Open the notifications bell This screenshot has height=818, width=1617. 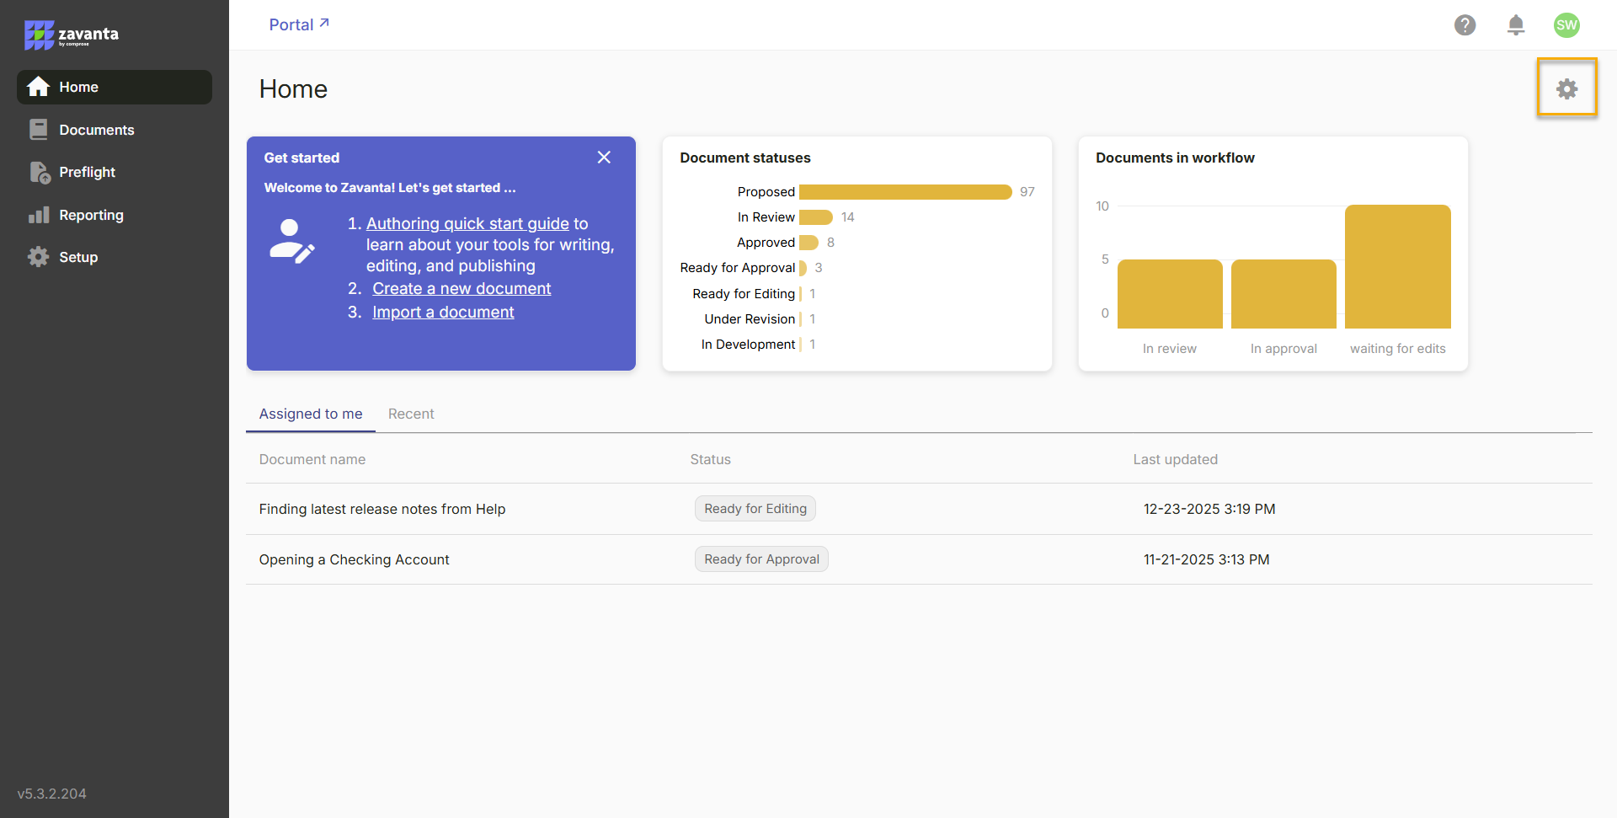(1515, 25)
